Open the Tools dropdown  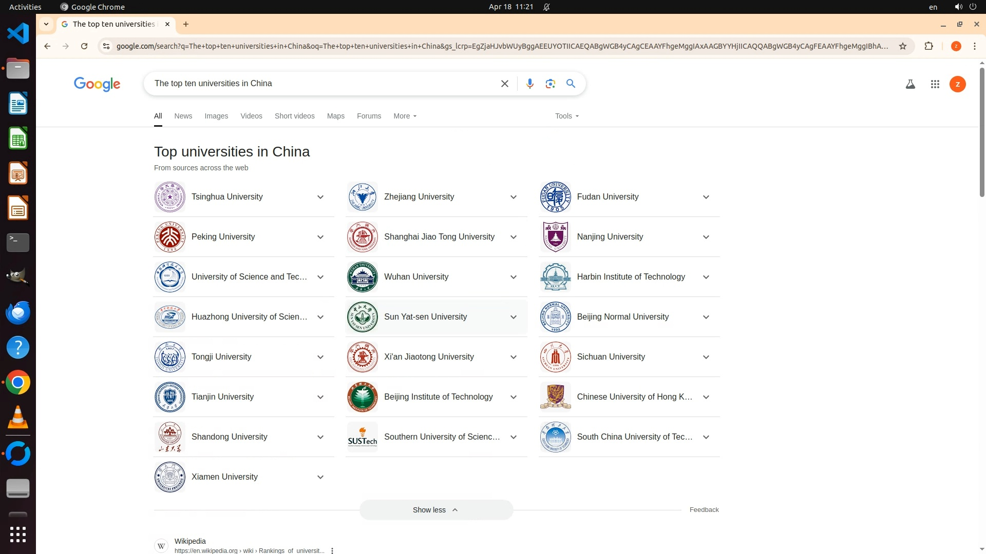(566, 116)
